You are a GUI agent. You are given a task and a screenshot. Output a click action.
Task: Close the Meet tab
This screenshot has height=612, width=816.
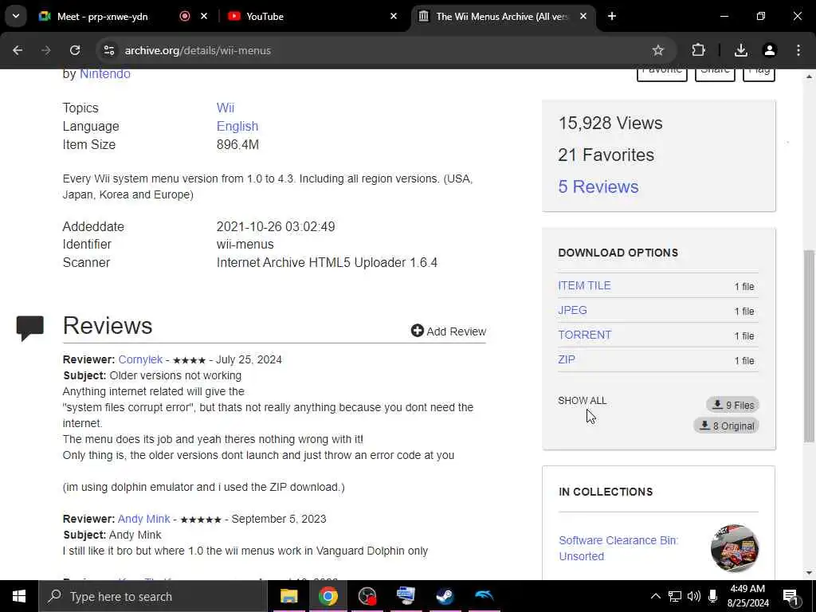pyautogui.click(x=204, y=17)
